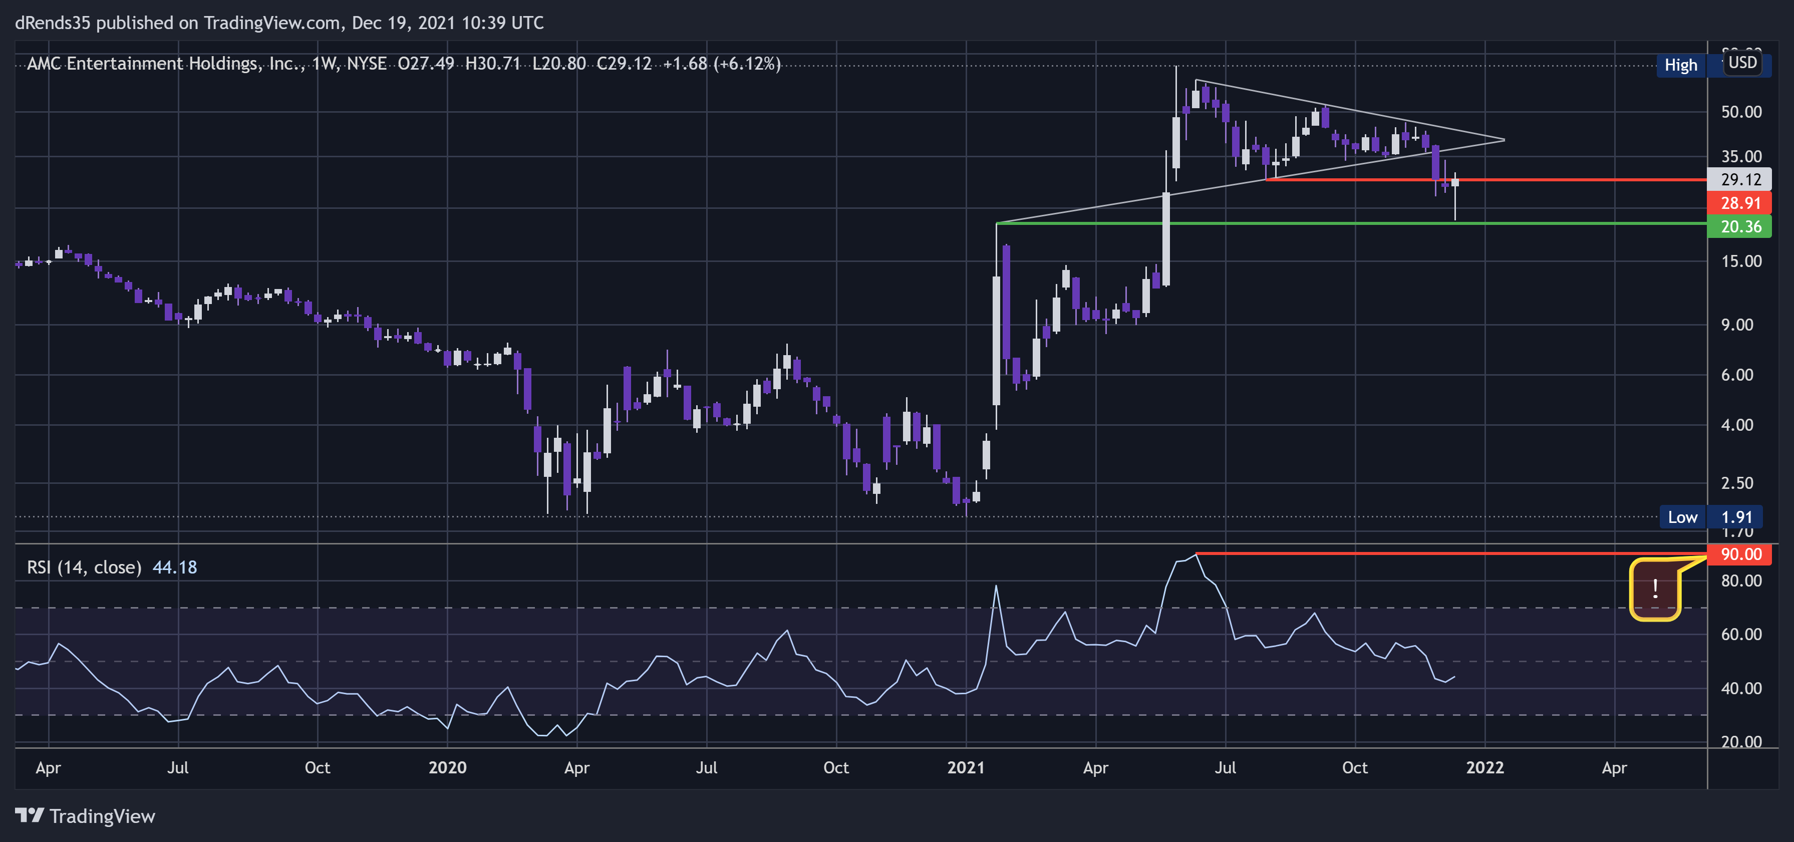Screen dimensions: 1794x842
Task: Click the triangle pattern apex on the chart
Action: coord(1505,140)
